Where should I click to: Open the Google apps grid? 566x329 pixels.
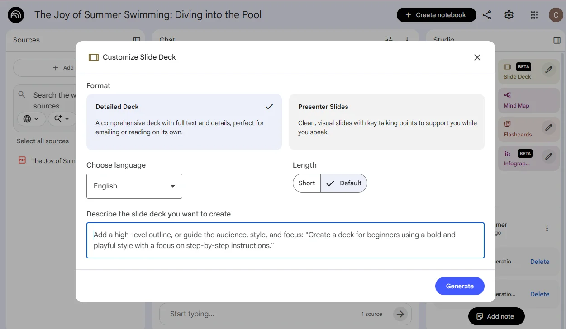(534, 15)
